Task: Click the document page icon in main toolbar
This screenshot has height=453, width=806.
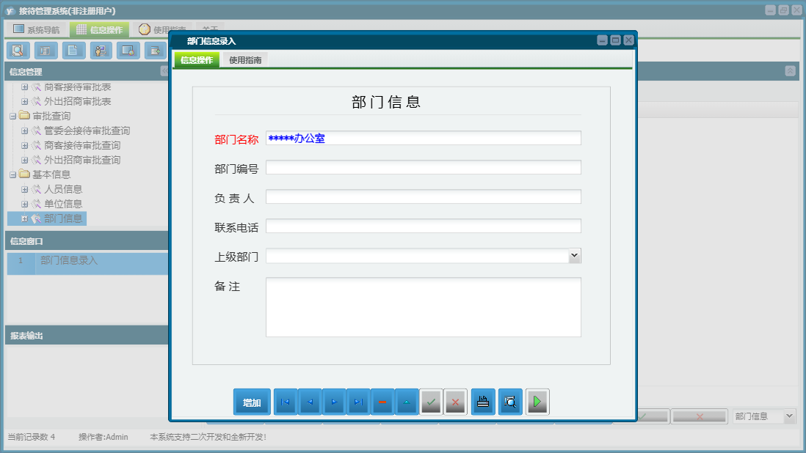Action: tap(73, 51)
